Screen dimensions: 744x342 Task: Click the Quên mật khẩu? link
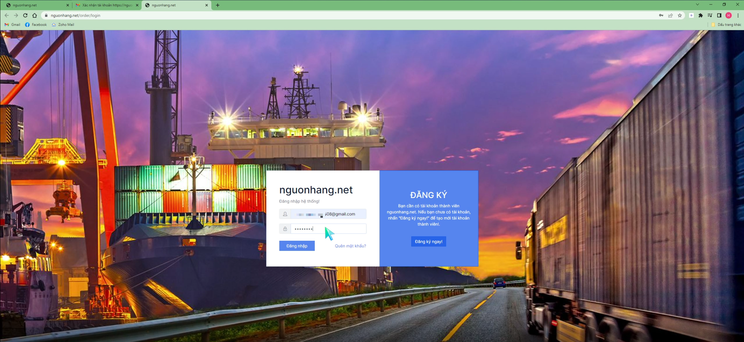350,246
